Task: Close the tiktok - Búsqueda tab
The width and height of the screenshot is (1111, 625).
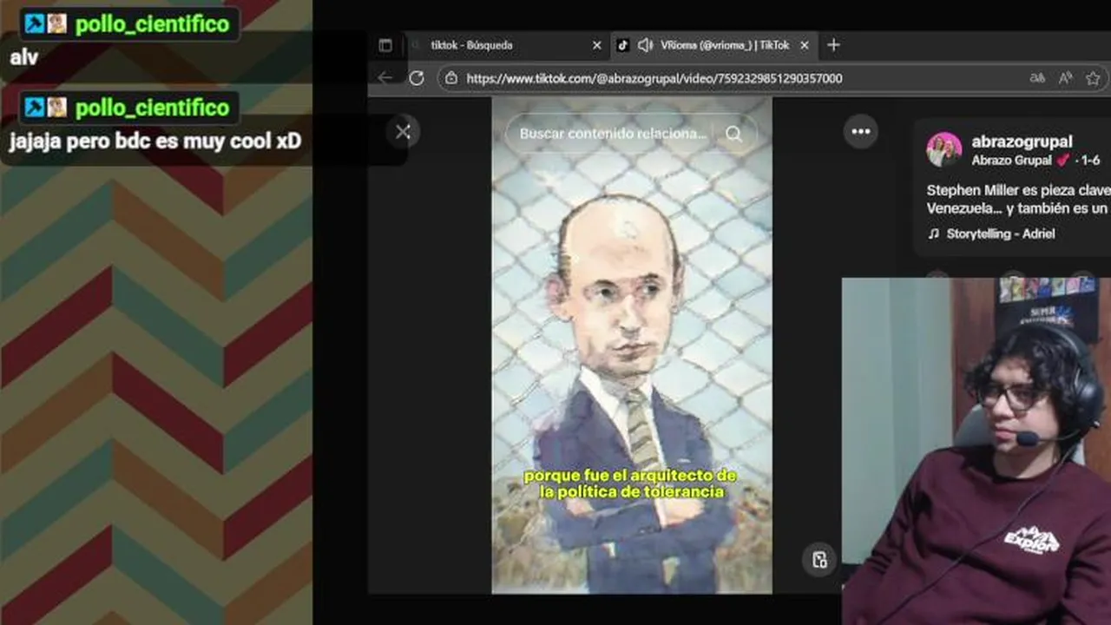Action: (x=596, y=45)
